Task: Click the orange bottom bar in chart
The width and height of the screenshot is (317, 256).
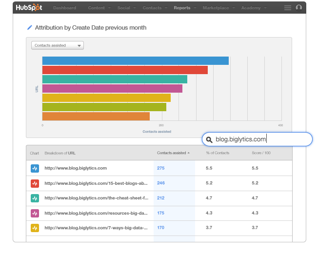Action: pyautogui.click(x=96, y=116)
